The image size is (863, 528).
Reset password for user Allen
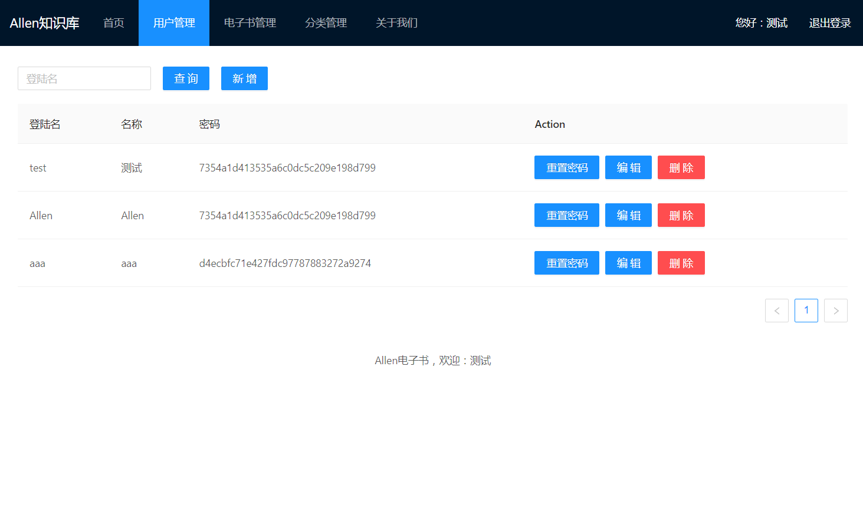coord(566,215)
